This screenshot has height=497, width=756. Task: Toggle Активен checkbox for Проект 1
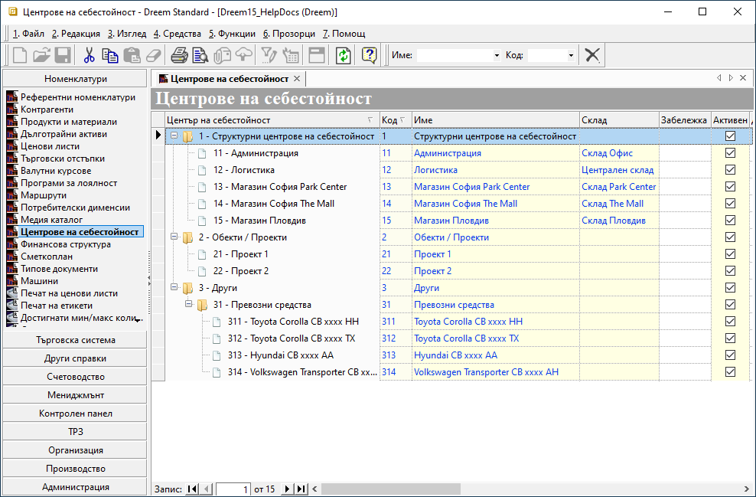[730, 254]
